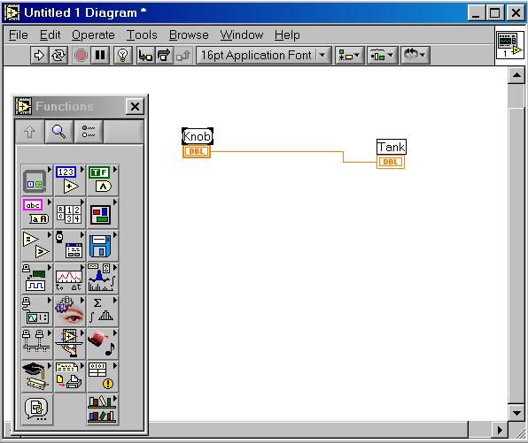This screenshot has height=443, width=528.
Task: Open the Cluster functions palette
Action: coord(102,213)
